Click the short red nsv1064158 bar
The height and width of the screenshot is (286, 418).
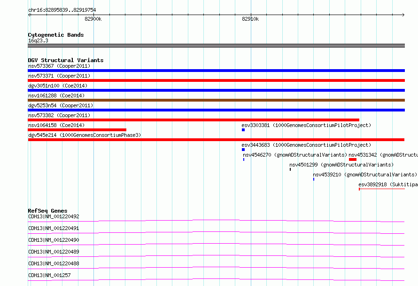(77, 130)
